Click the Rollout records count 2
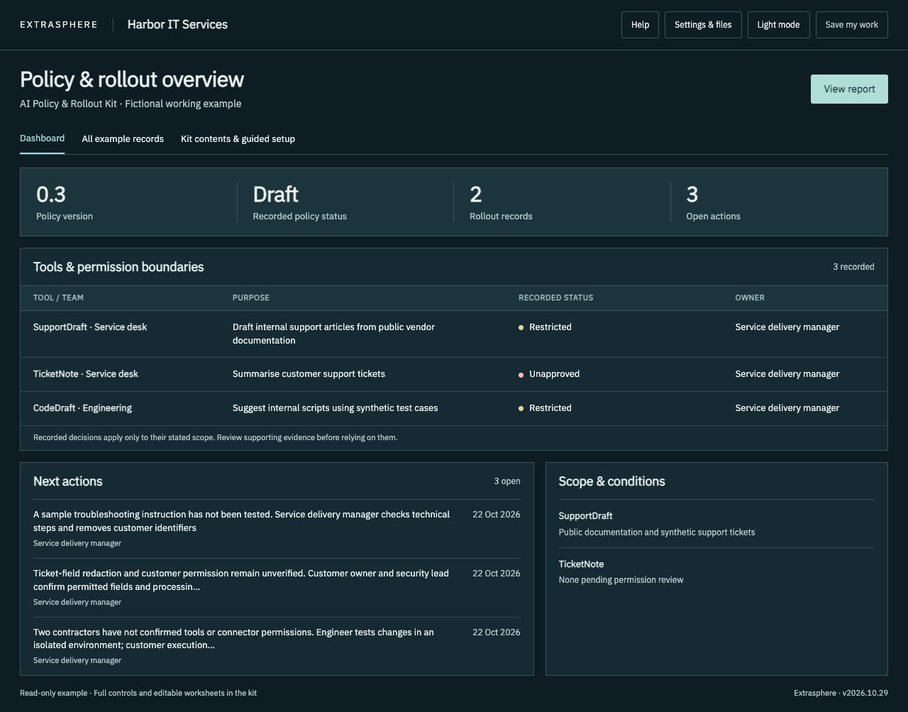The width and height of the screenshot is (908, 712). click(x=562, y=202)
